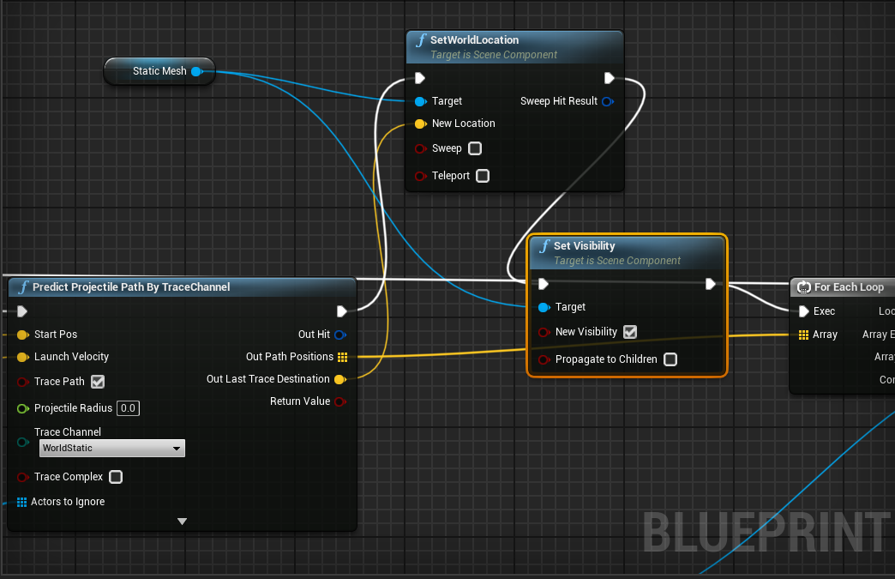Screen dimensions: 895x579
Task: Enable the Sweep checkbox on SetWorldLocation
Action: point(475,148)
